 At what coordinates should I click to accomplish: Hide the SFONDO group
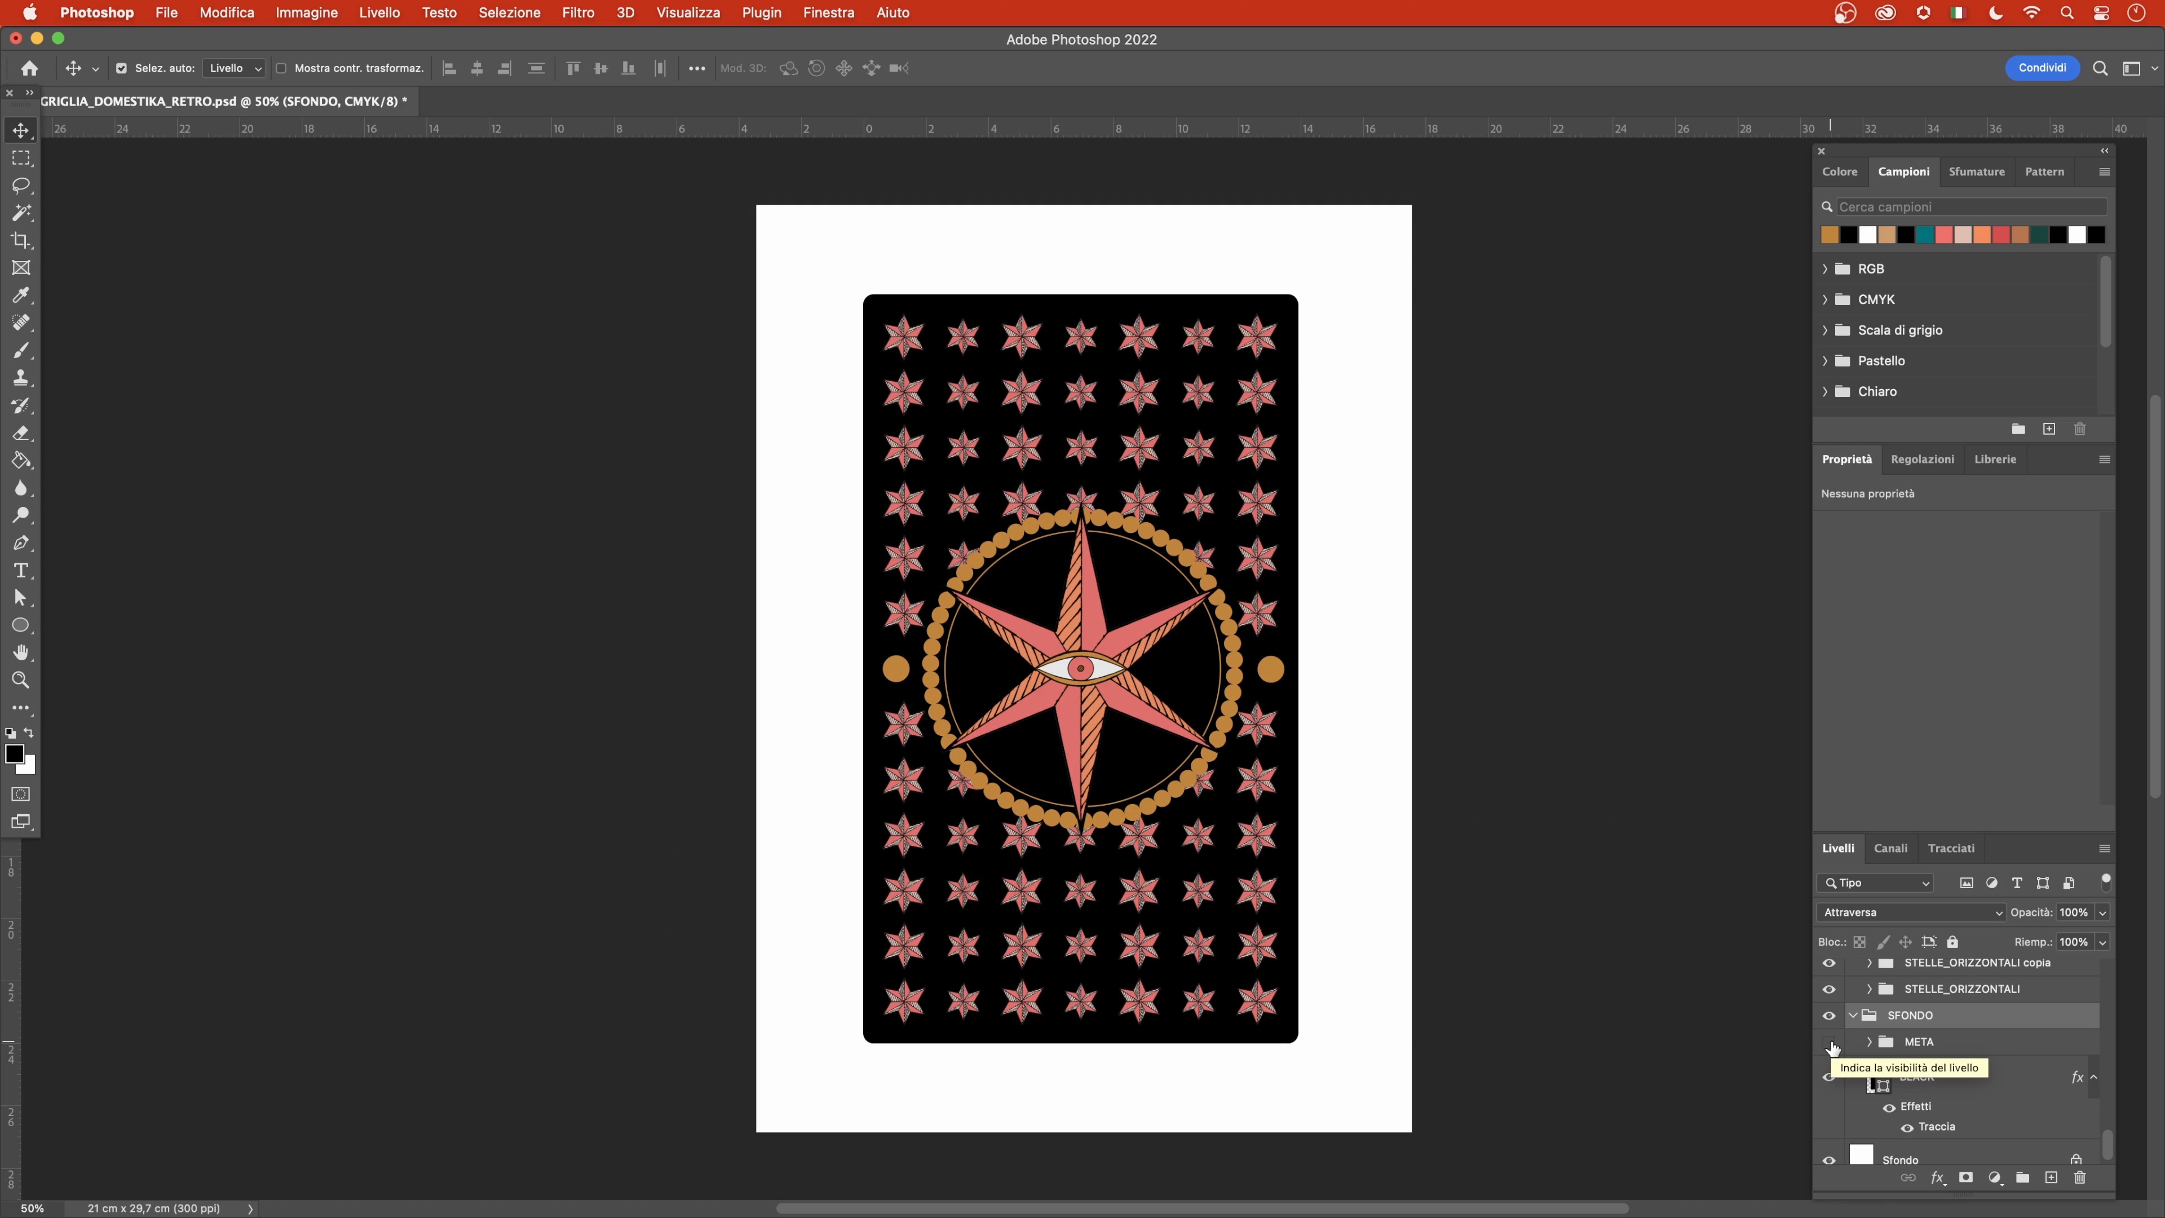point(1828,1016)
